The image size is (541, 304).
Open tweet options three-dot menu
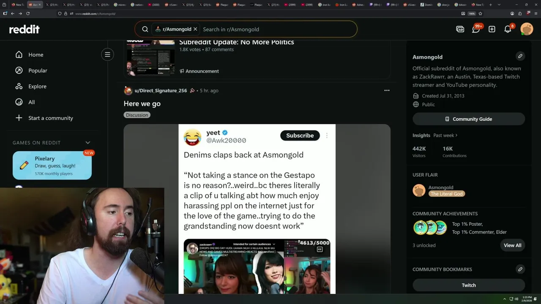[327, 136]
